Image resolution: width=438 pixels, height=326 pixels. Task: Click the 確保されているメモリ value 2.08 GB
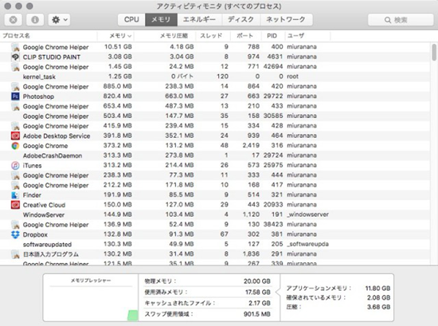378,298
